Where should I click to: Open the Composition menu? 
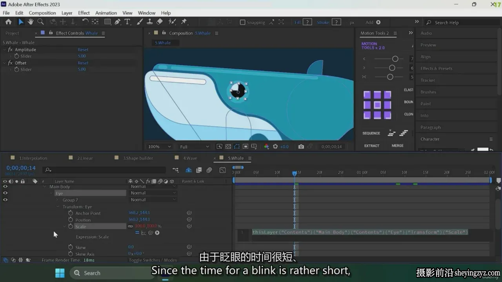tap(42, 13)
